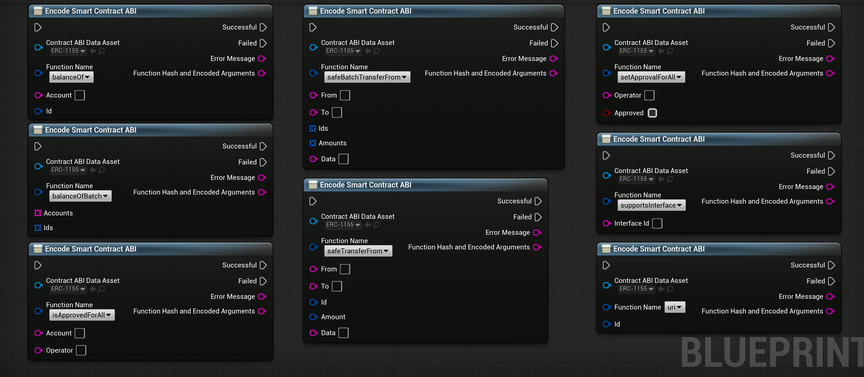Viewport: 864px width, 377px height.
Task: Click Function Hash output pin on uri node
Action: 830,311
